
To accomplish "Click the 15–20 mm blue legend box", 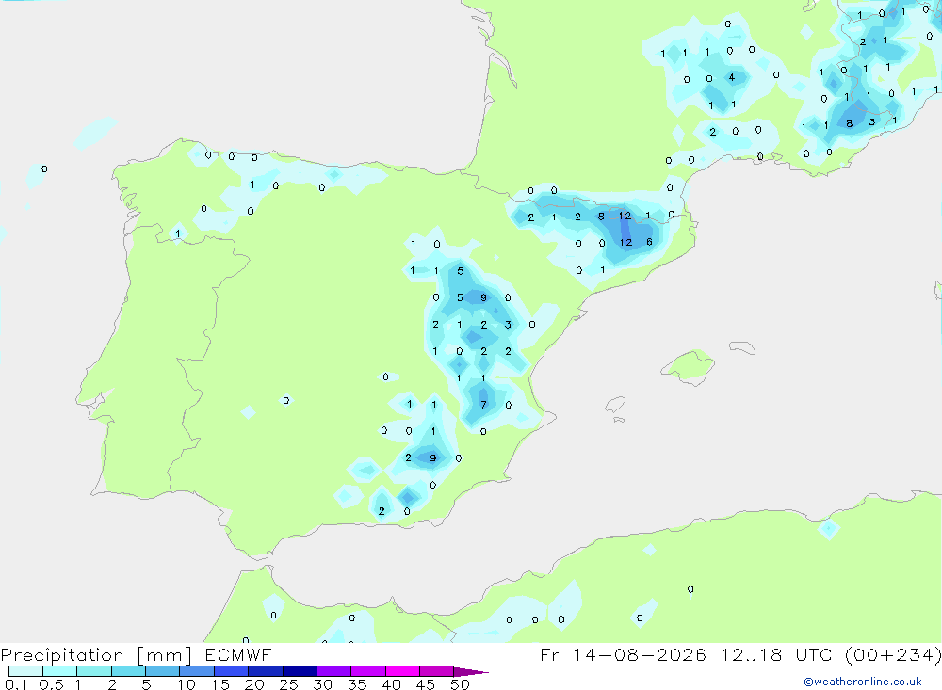I will pyautogui.click(x=232, y=671).
